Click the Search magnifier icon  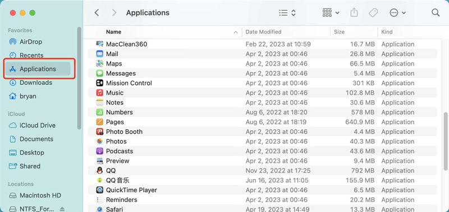pyautogui.click(x=436, y=12)
